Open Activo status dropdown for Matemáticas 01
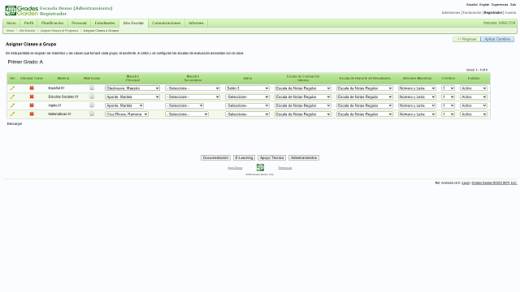 coord(474,114)
